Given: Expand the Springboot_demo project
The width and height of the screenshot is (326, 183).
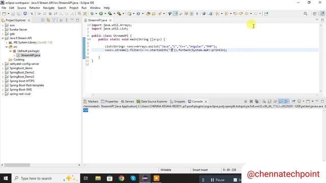Looking at the screenshot, I should click(x=3, y=68).
